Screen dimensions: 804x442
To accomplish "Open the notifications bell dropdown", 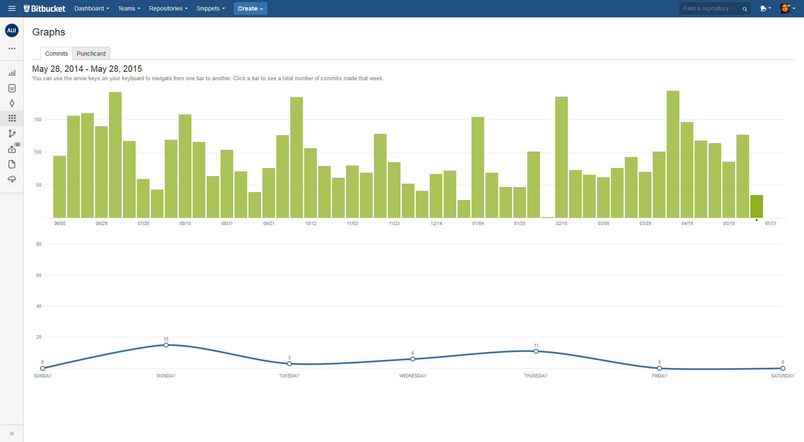I will 765,8.
